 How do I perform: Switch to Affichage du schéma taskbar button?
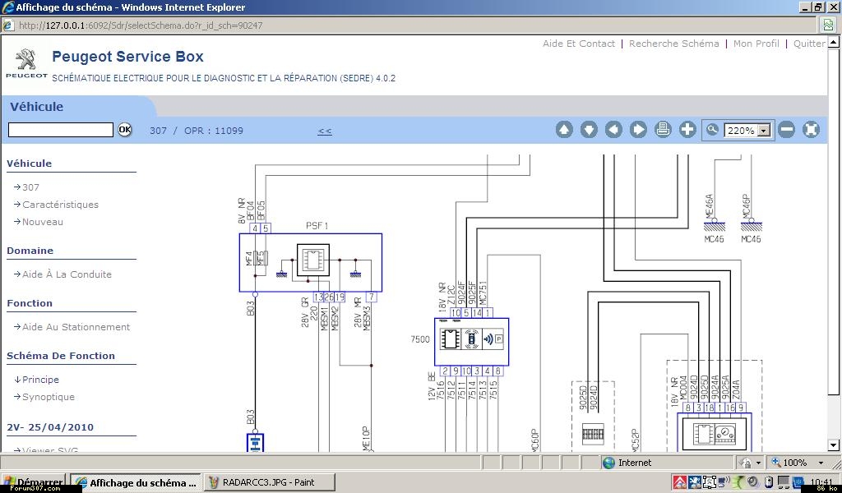(136, 483)
